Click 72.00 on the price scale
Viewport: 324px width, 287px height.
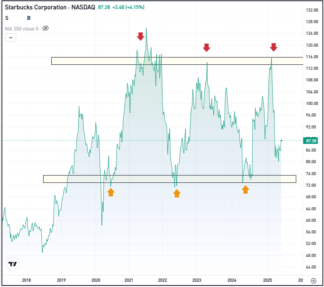311,185
